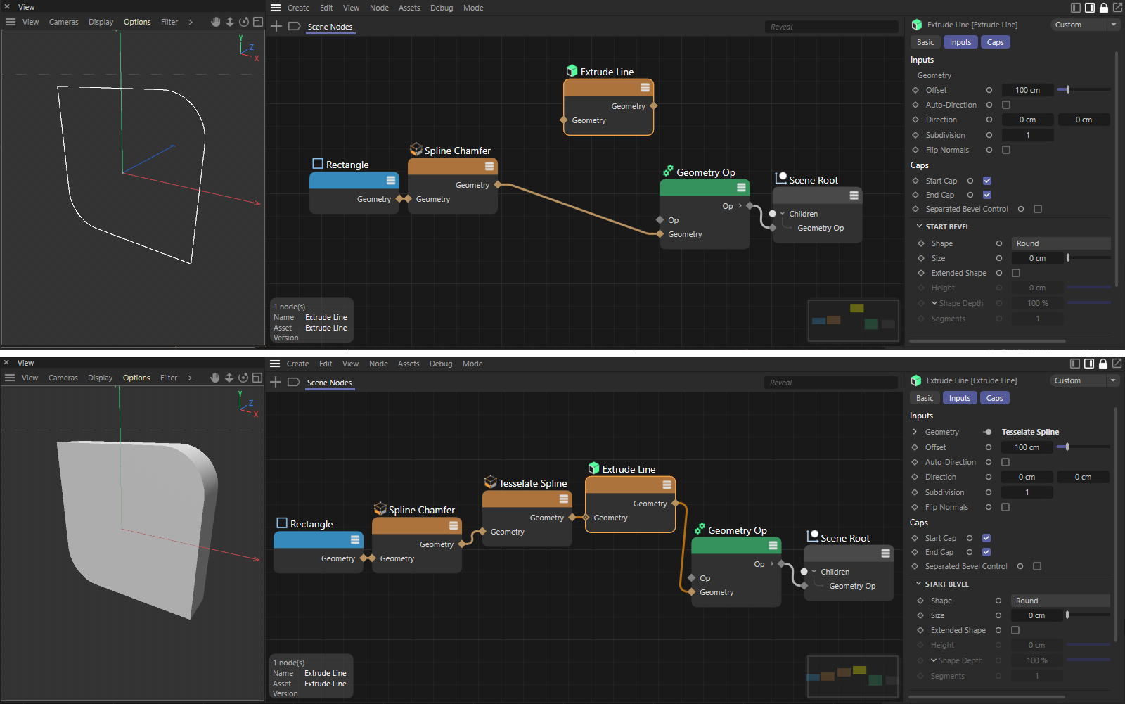The height and width of the screenshot is (704, 1125).
Task: Click the Spline Chamfer node icon in upper graph
Action: [416, 149]
